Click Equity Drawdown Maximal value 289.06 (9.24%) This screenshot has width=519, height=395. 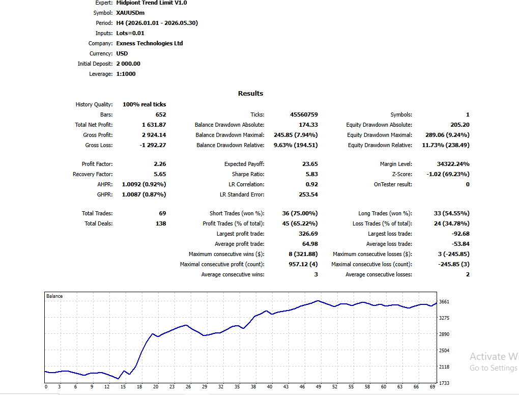[447, 135]
